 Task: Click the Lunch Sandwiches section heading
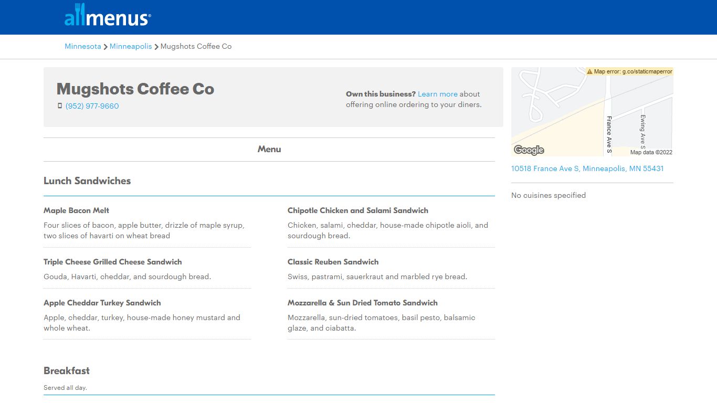(87, 181)
